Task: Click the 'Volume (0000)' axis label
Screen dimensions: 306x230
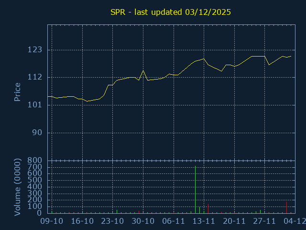Action: coord(17,187)
